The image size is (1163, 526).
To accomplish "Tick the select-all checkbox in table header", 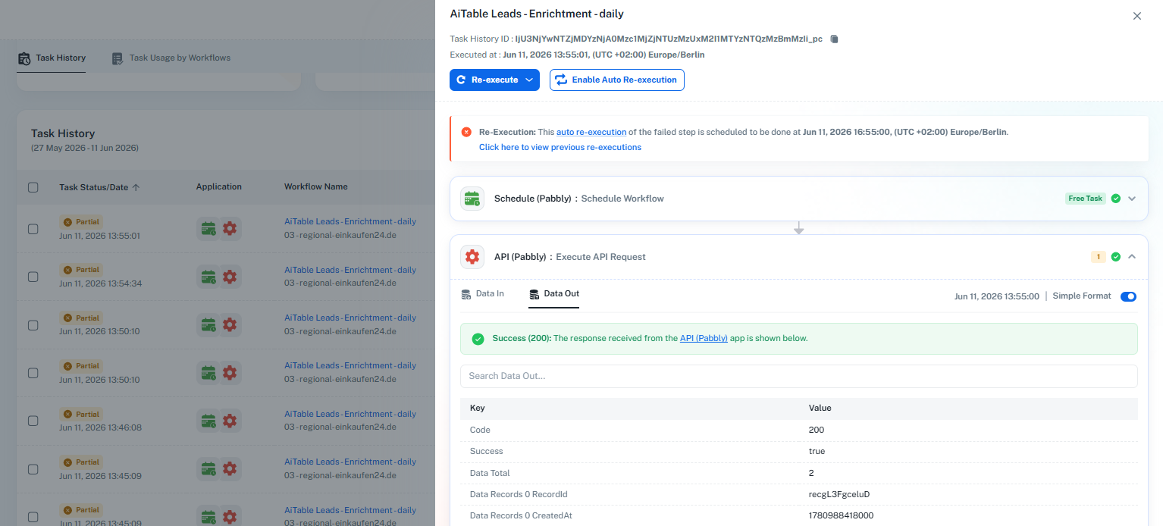I will click(x=33, y=187).
